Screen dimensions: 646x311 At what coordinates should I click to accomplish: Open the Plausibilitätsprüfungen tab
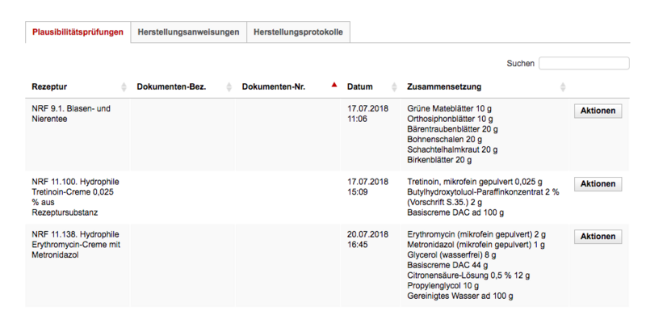coord(78,32)
